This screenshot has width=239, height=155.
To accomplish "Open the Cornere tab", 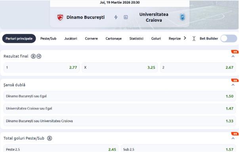I will coord(91,38).
